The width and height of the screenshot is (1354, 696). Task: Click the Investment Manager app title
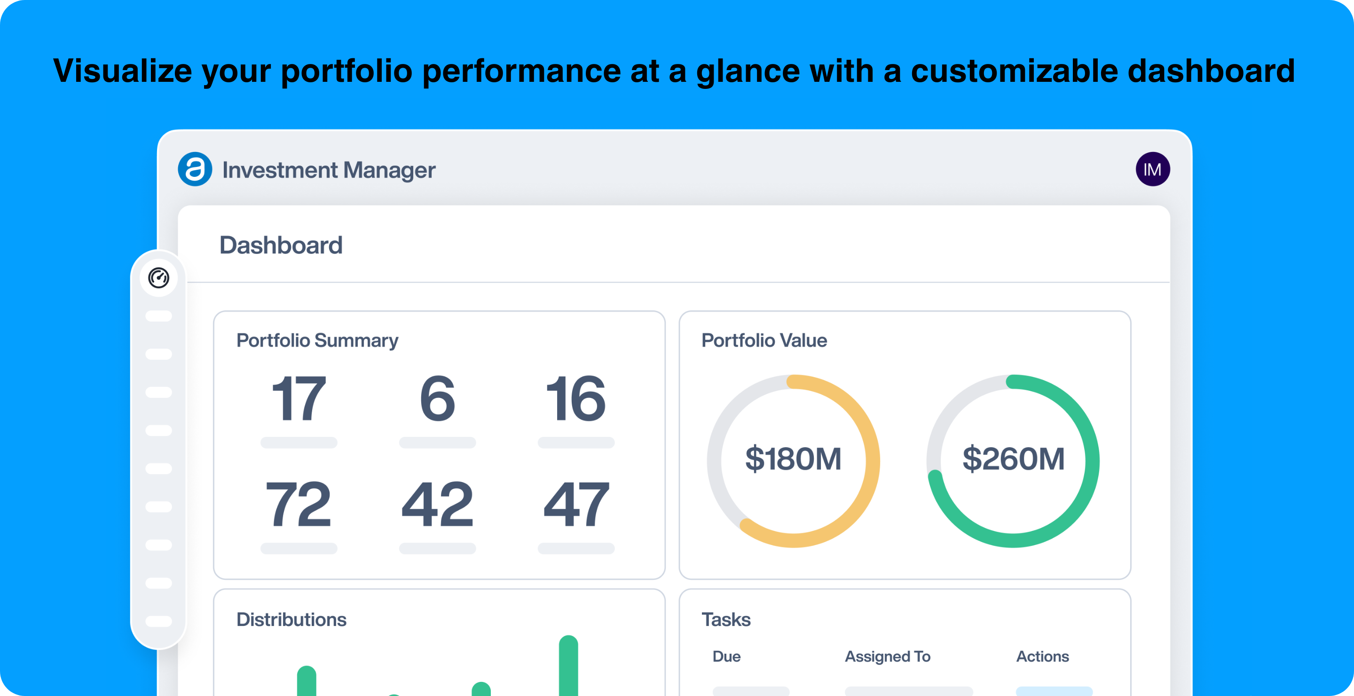click(329, 170)
